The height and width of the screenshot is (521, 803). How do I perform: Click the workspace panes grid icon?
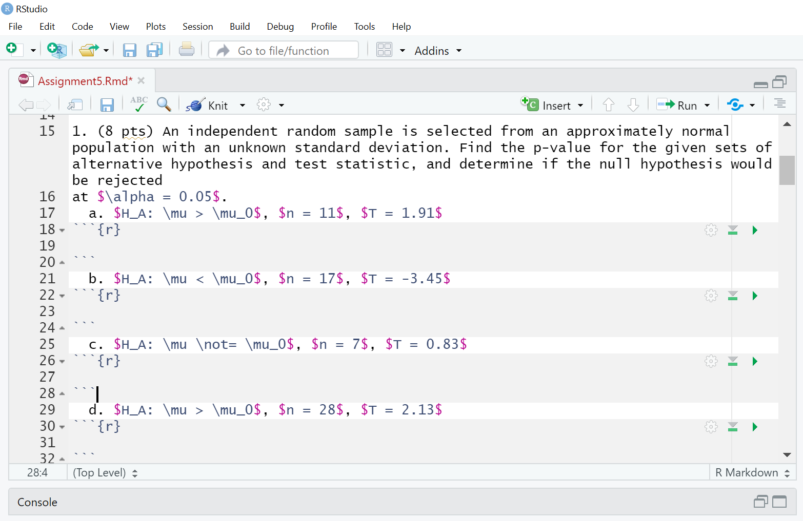pyautogui.click(x=384, y=50)
